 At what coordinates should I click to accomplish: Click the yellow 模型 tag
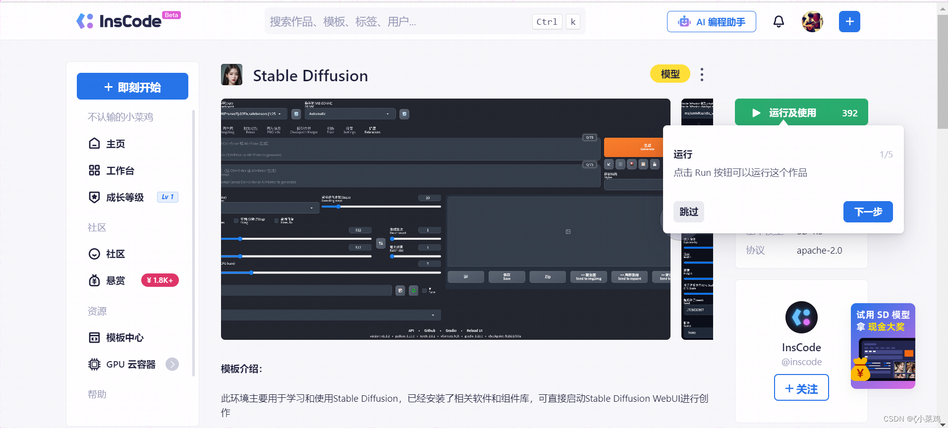tap(670, 74)
